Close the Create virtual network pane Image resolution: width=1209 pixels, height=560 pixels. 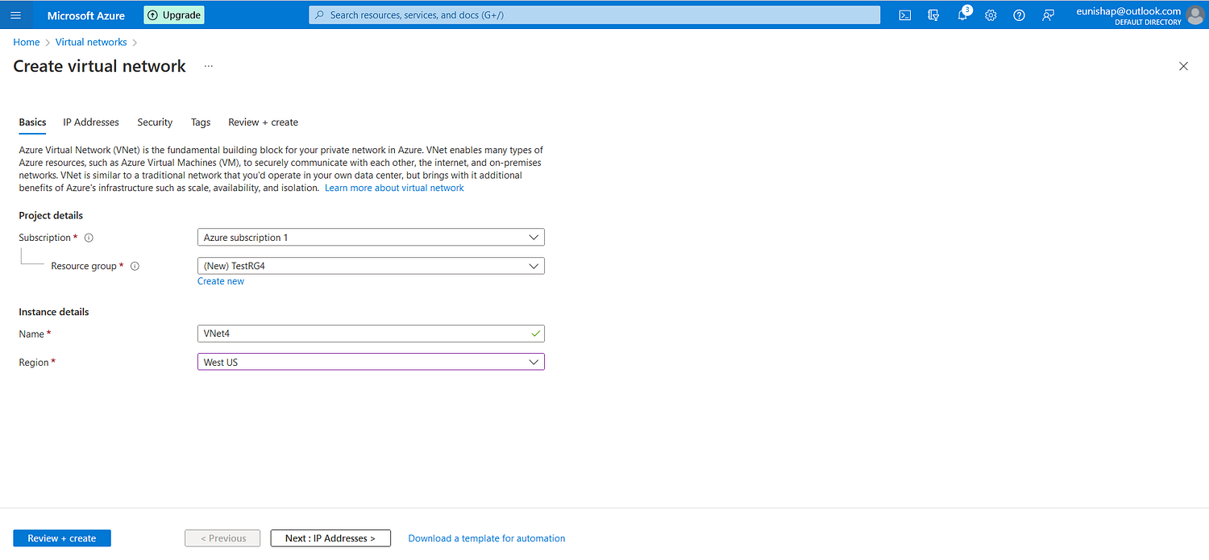(x=1183, y=66)
